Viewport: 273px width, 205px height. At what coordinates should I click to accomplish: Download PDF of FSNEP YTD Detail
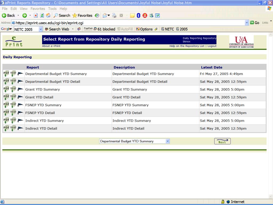pyautogui.click(x=6, y=113)
